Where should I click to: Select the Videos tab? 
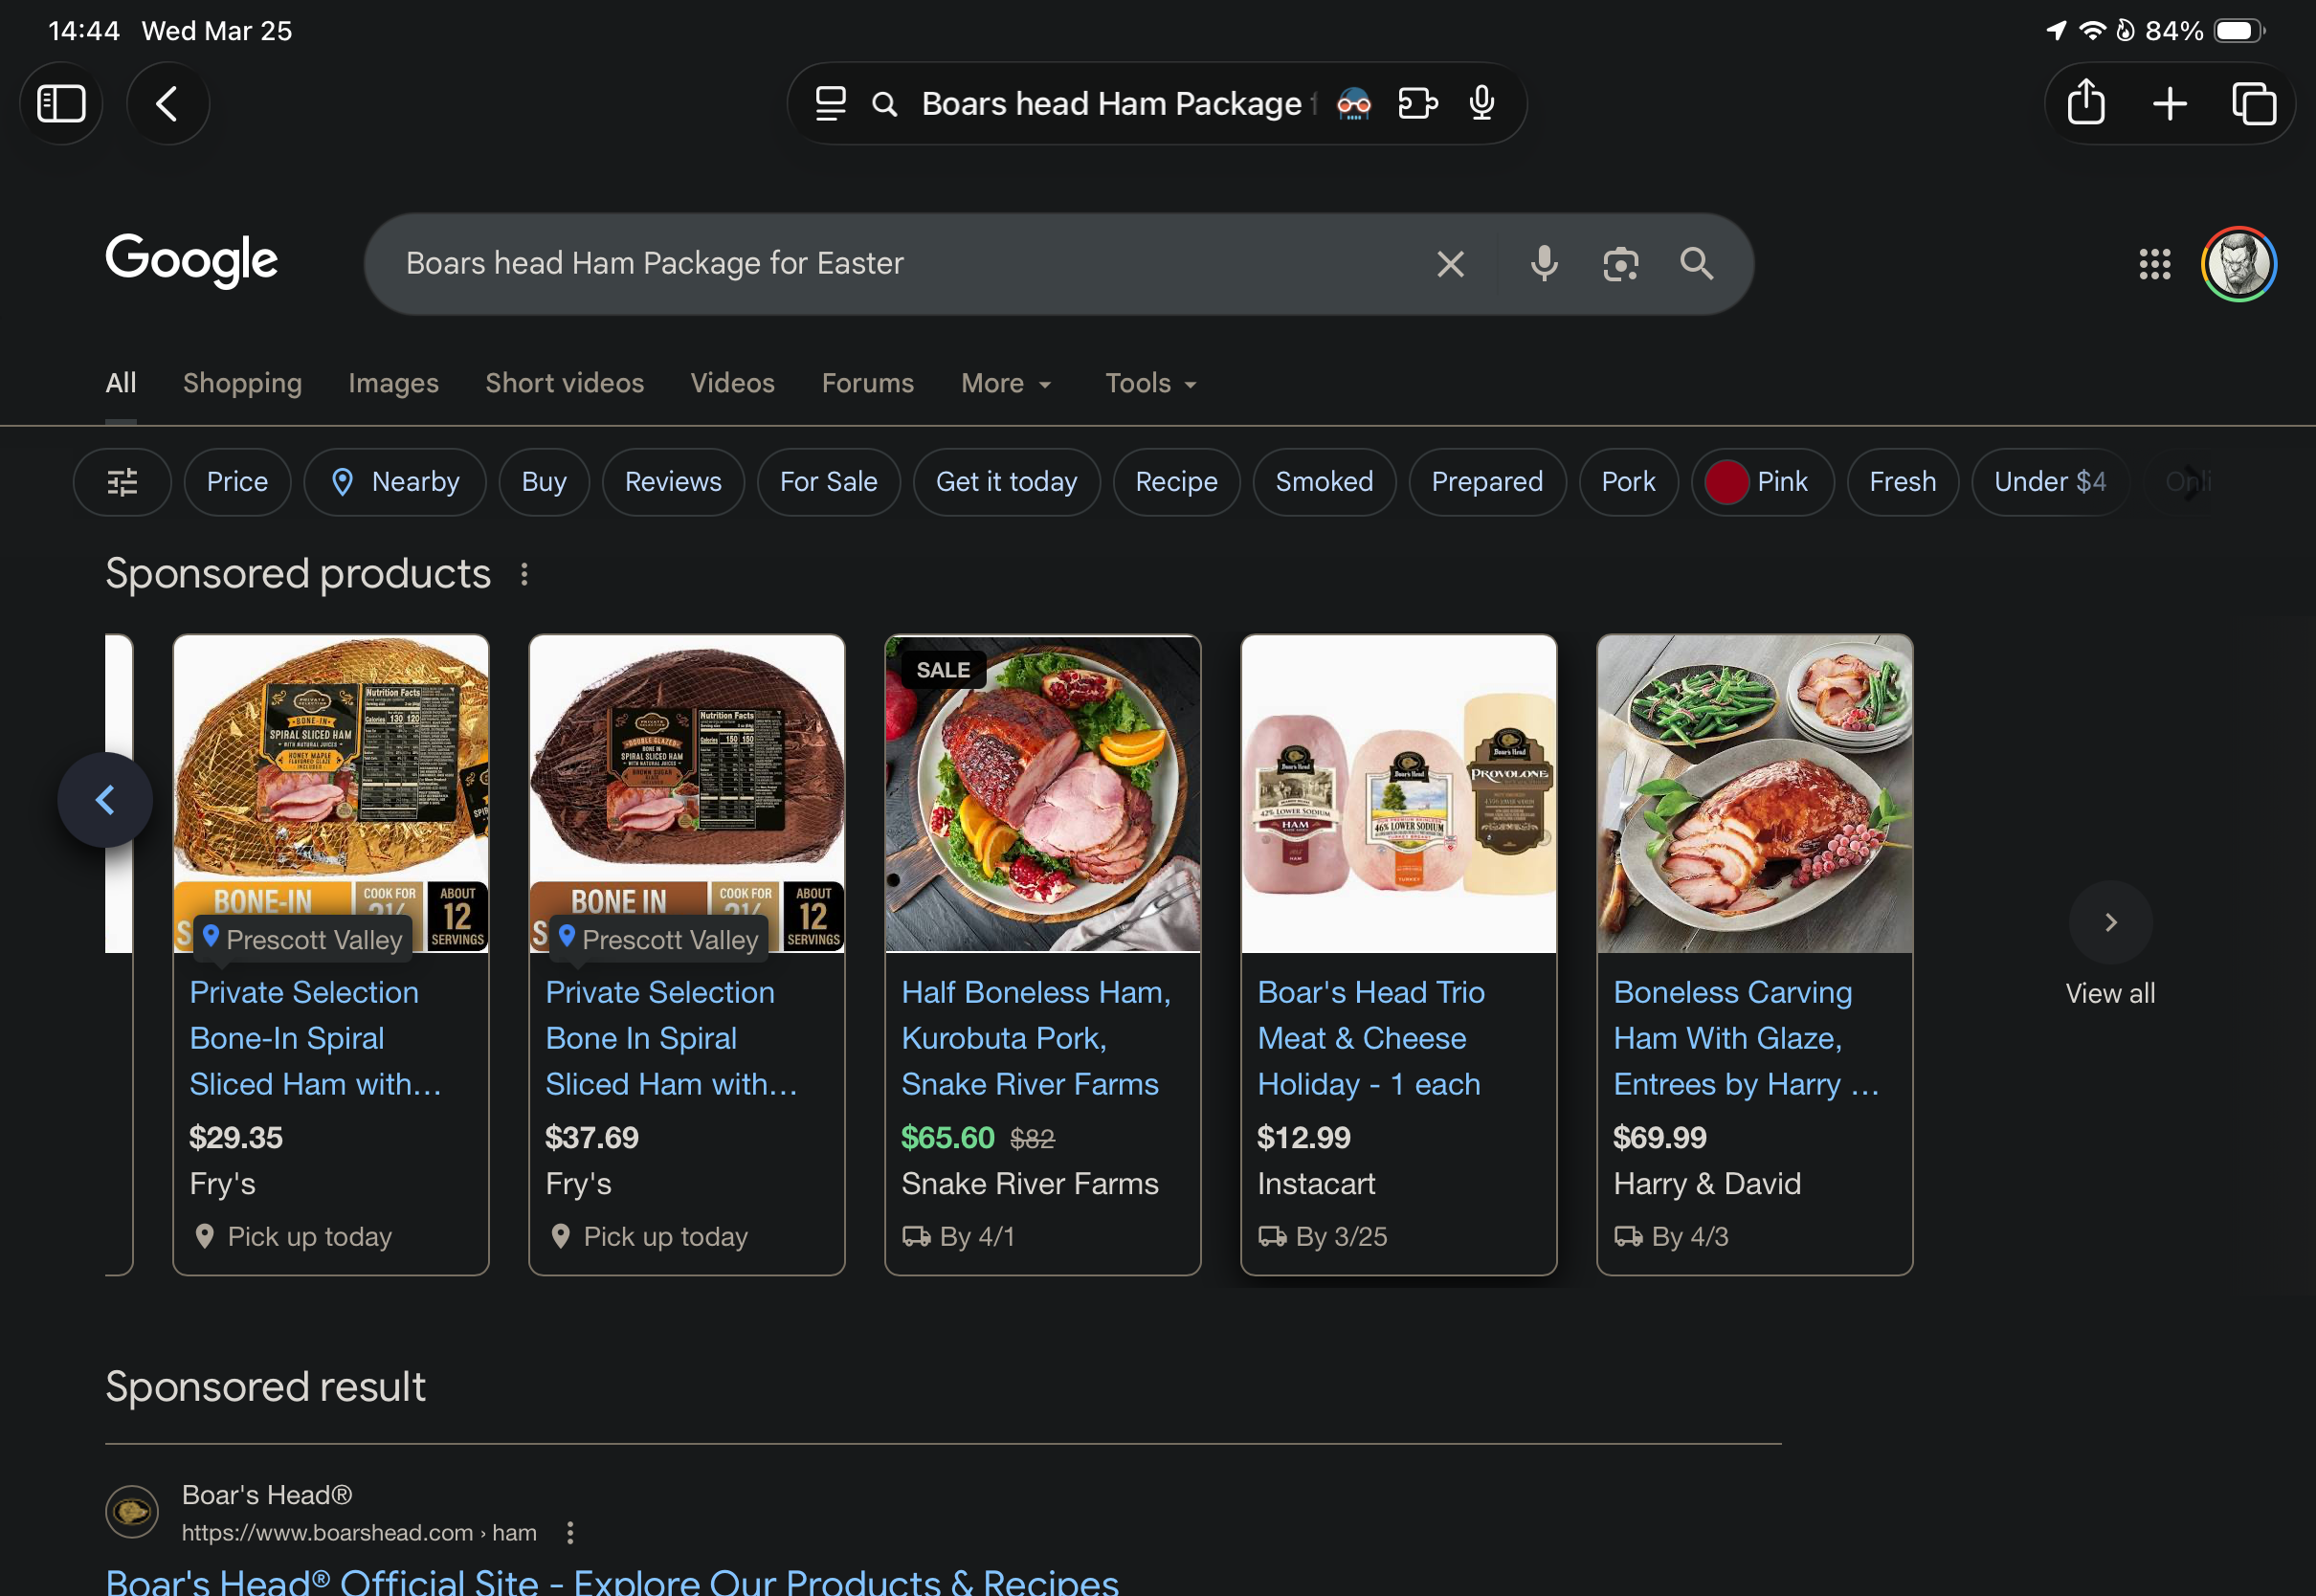[732, 383]
